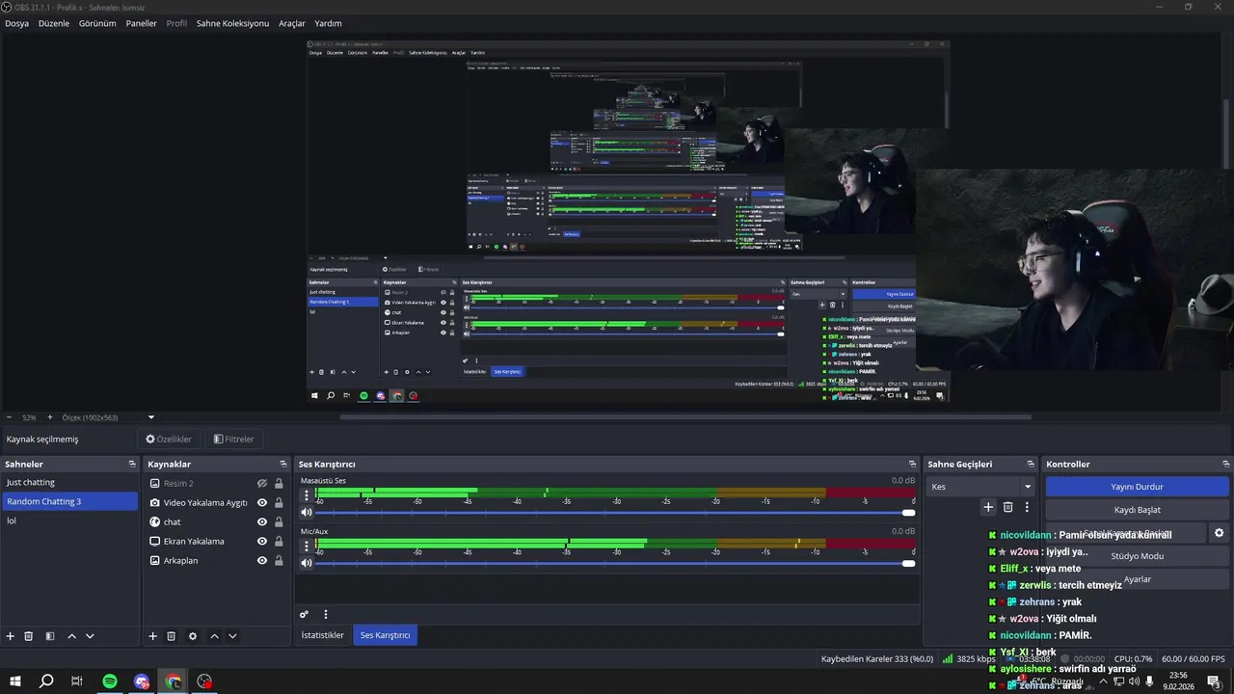
Task: Pop out the Kaynaklar dock panel
Action: pyautogui.click(x=283, y=464)
